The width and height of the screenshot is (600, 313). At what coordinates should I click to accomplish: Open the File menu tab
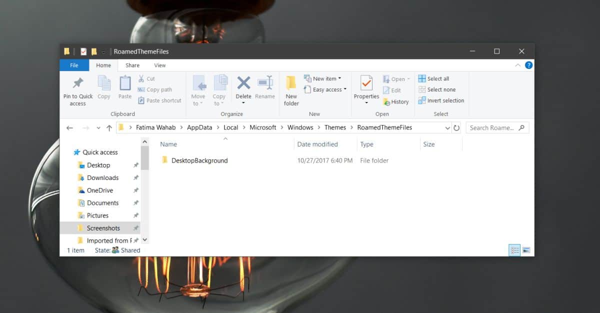pos(74,65)
